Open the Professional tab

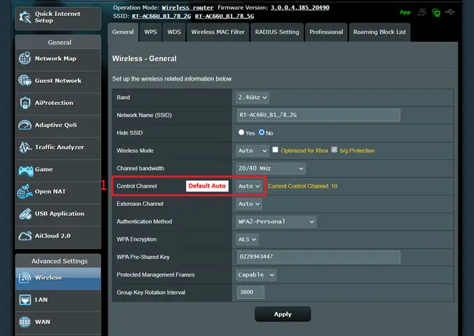[x=326, y=32]
